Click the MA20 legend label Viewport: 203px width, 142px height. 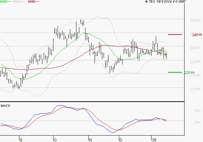[4, 2]
